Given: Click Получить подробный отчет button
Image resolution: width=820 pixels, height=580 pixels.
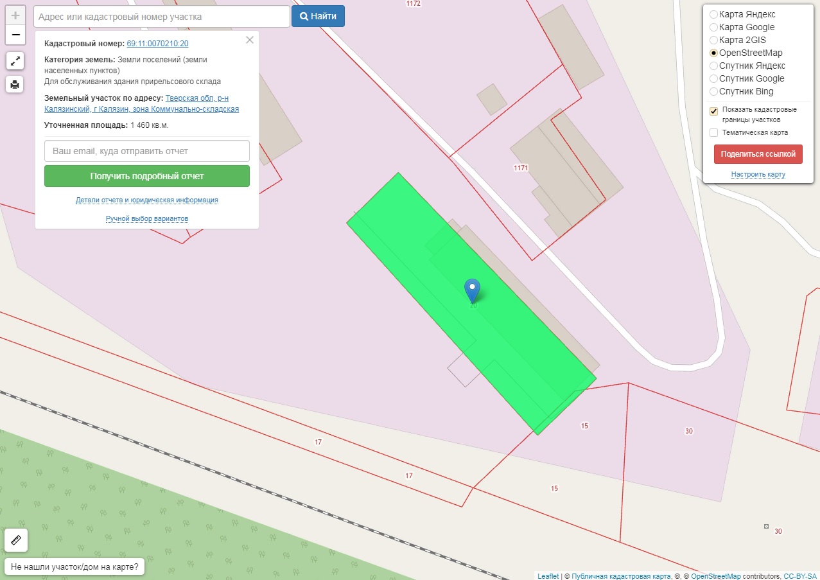Looking at the screenshot, I should pos(147,176).
